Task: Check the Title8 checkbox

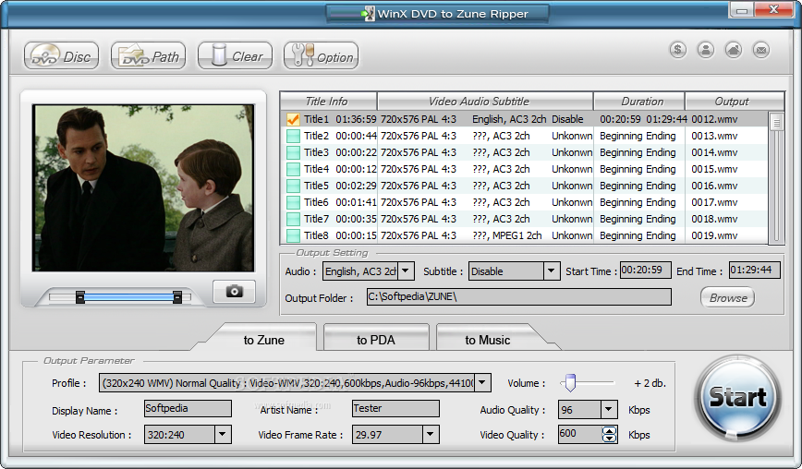Action: tap(293, 235)
